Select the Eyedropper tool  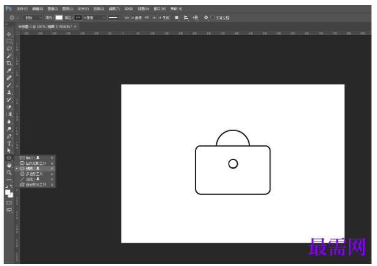point(9,70)
